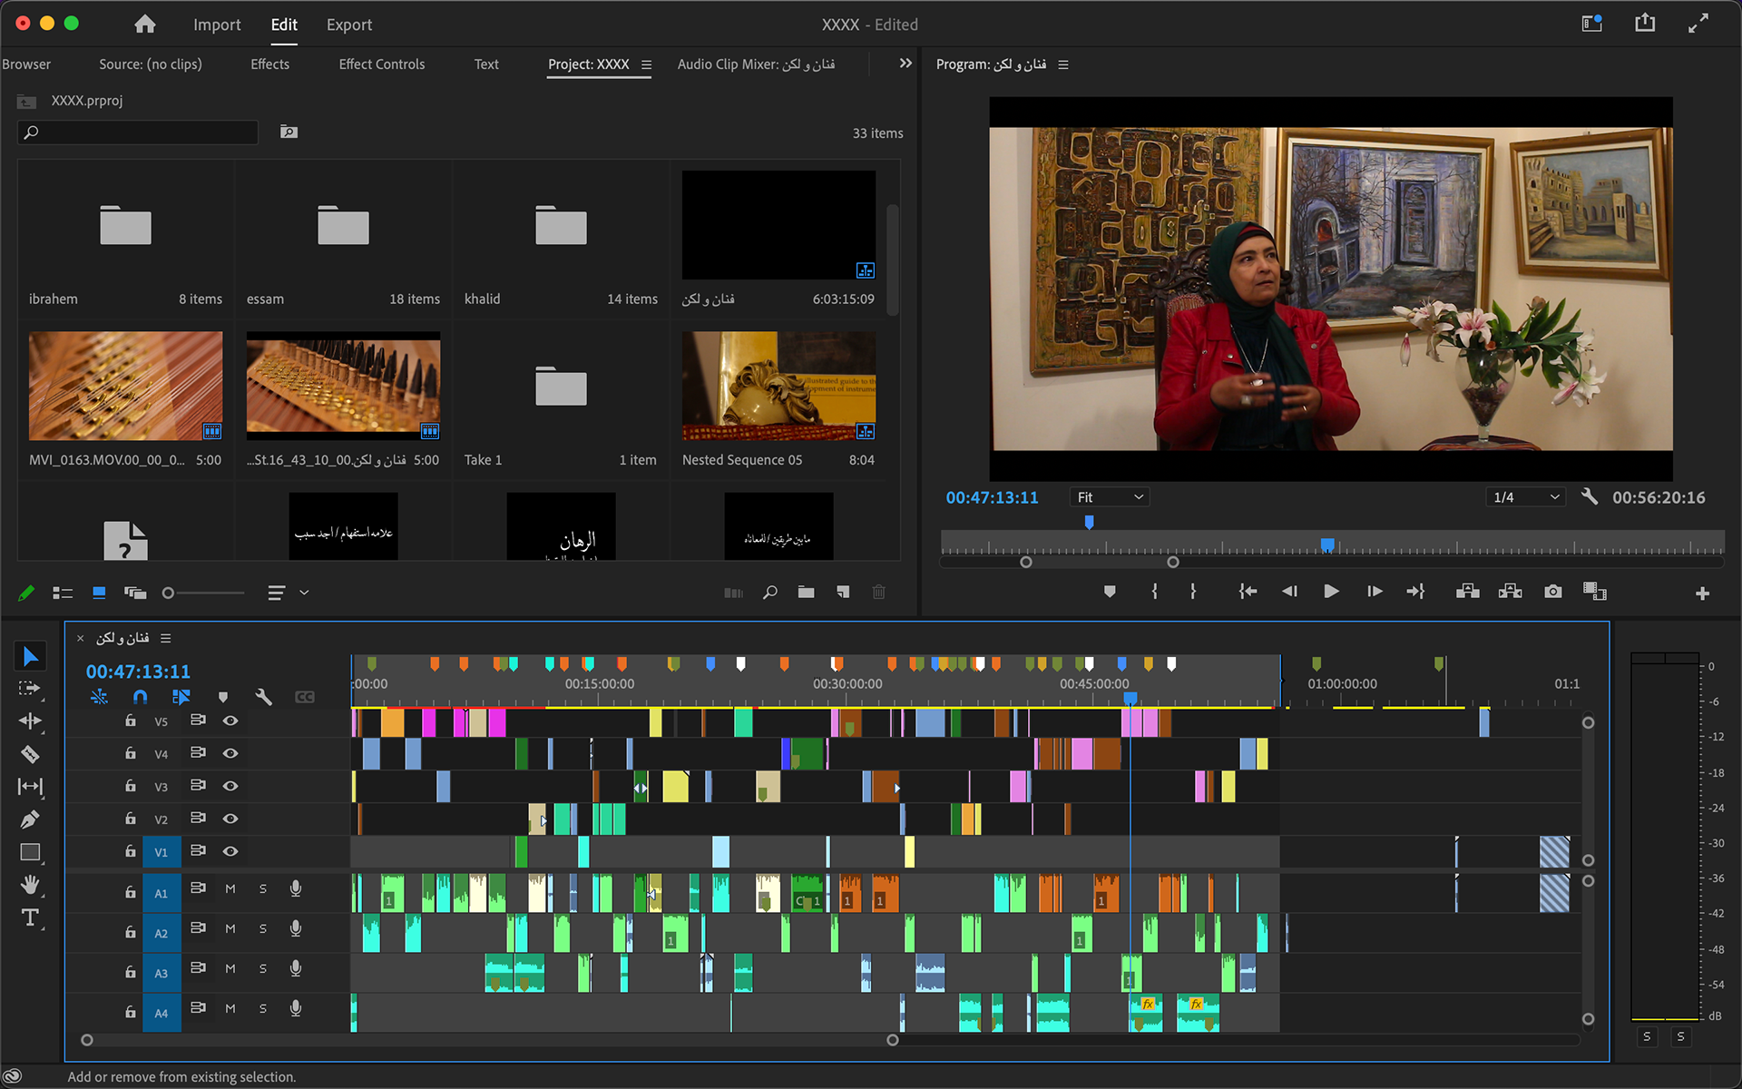This screenshot has width=1742, height=1089.
Task: Play the program monitor video
Action: pos(1331,592)
